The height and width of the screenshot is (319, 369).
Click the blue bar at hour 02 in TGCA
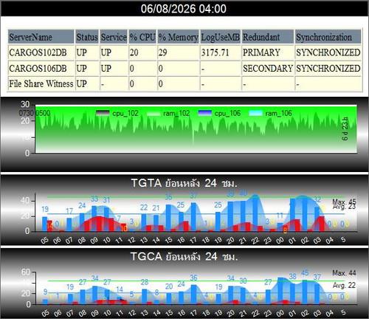305,292
